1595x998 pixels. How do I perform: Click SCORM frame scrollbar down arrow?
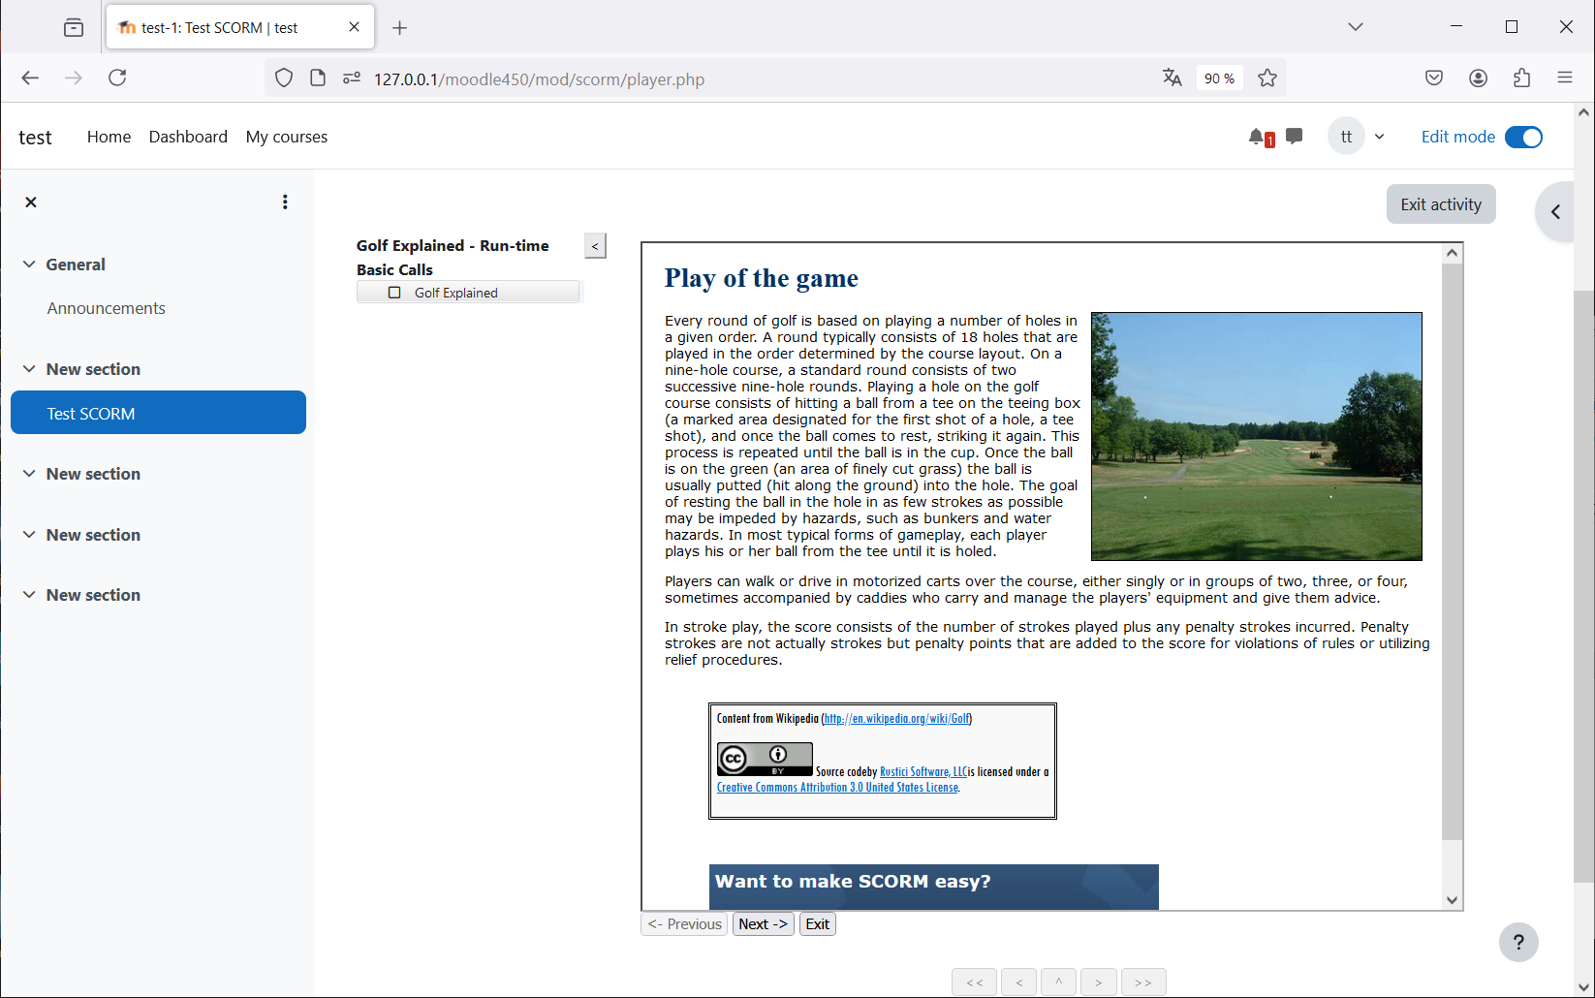pyautogui.click(x=1452, y=900)
